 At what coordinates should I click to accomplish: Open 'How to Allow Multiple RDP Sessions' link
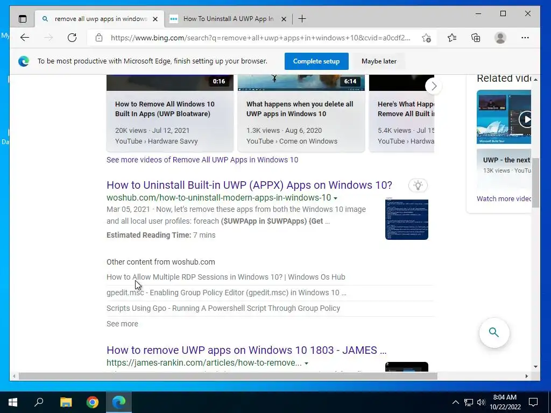[225, 277]
